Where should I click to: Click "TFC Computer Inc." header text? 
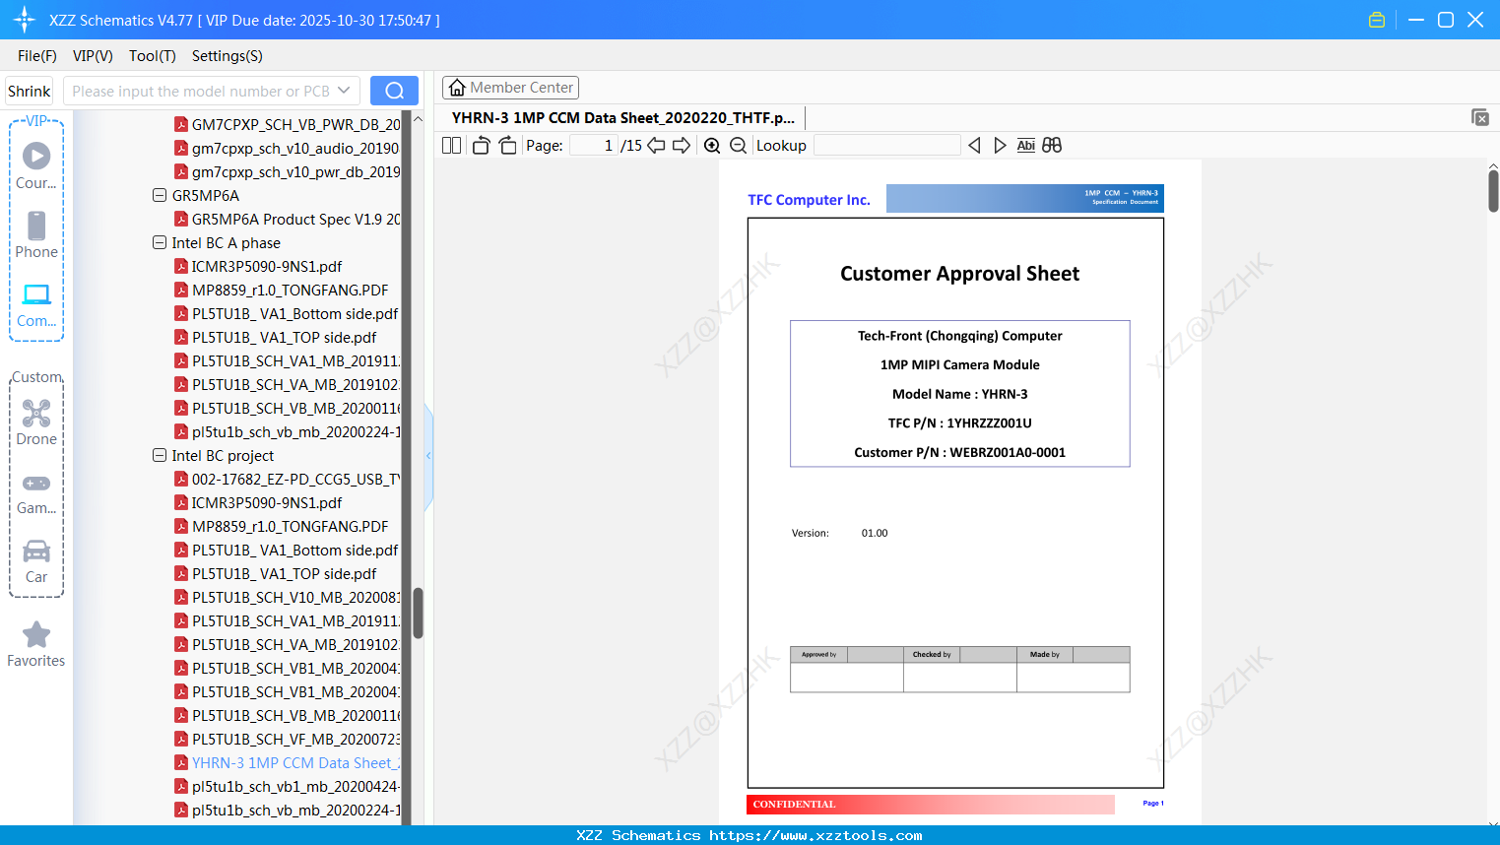809,200
